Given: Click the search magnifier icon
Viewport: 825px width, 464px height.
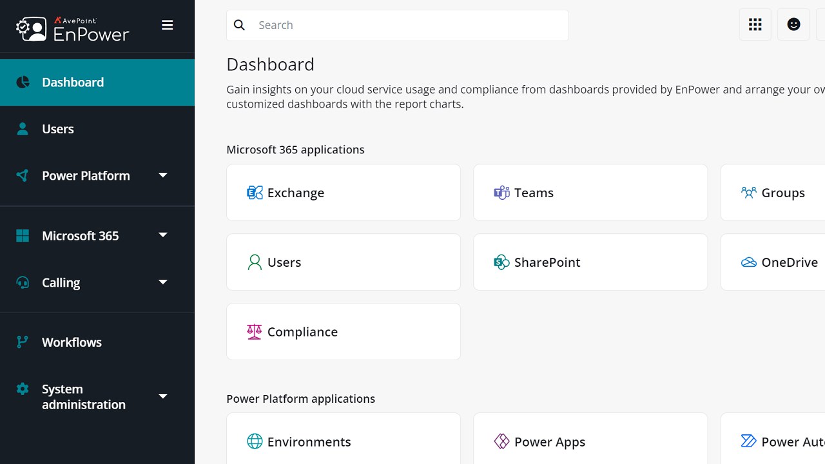Looking at the screenshot, I should (x=240, y=25).
